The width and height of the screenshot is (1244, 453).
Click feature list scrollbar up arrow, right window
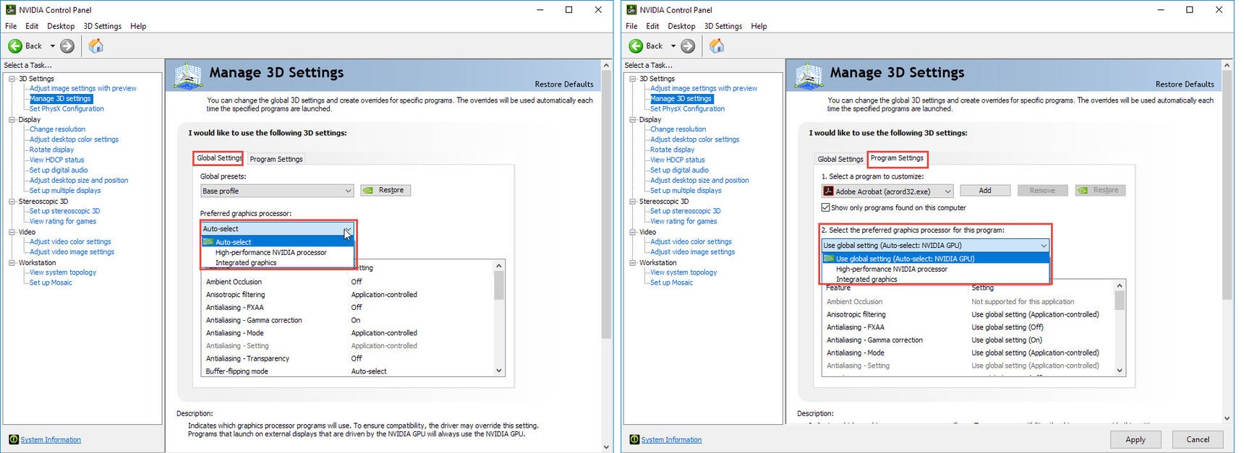point(1120,285)
